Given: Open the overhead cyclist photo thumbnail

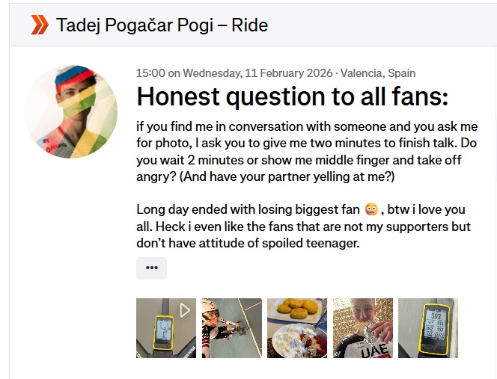Looking at the screenshot, I should [x=231, y=328].
